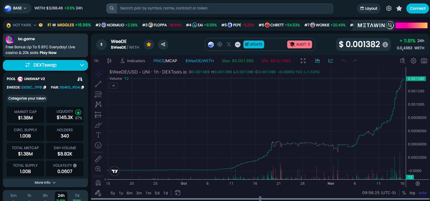Copy the $WEEDE contract address
The height and width of the screenshot is (201, 430).
(45, 87)
